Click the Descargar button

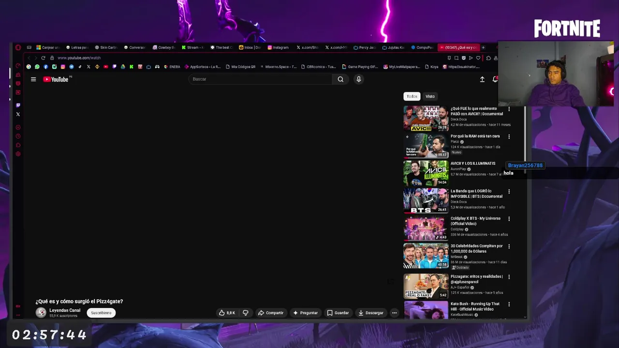tap(371, 313)
